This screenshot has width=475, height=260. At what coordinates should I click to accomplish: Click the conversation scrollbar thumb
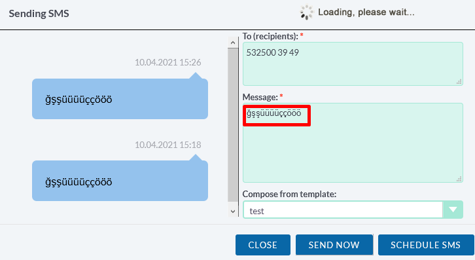click(233, 124)
